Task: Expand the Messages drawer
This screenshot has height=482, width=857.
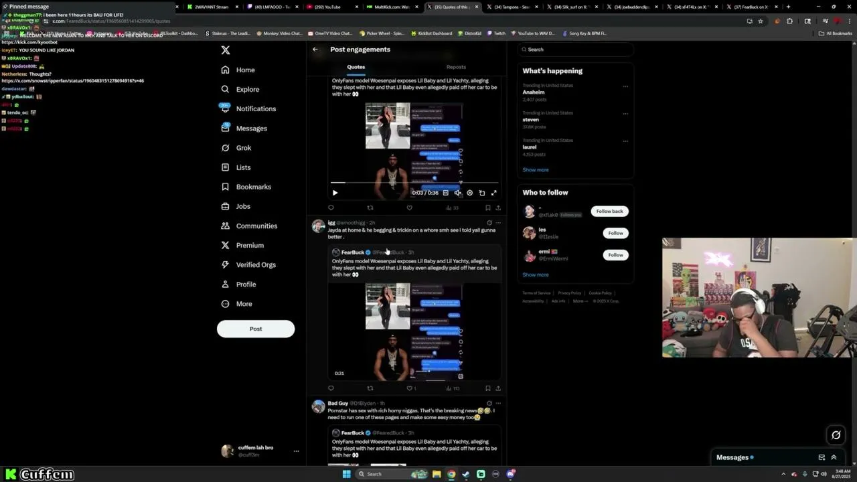Action: point(834,458)
